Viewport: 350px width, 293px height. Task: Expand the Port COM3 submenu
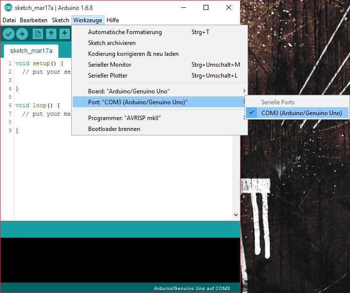tap(160, 102)
